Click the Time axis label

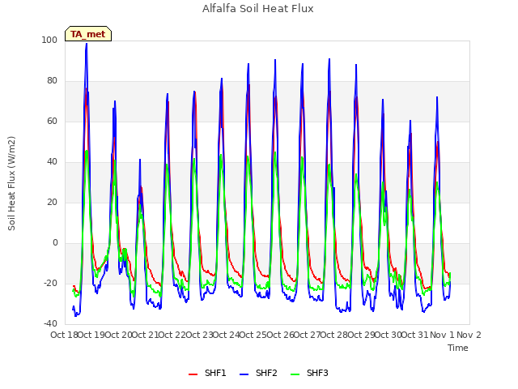(458, 348)
